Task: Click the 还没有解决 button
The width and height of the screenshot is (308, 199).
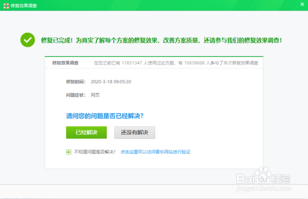Action: (x=135, y=132)
